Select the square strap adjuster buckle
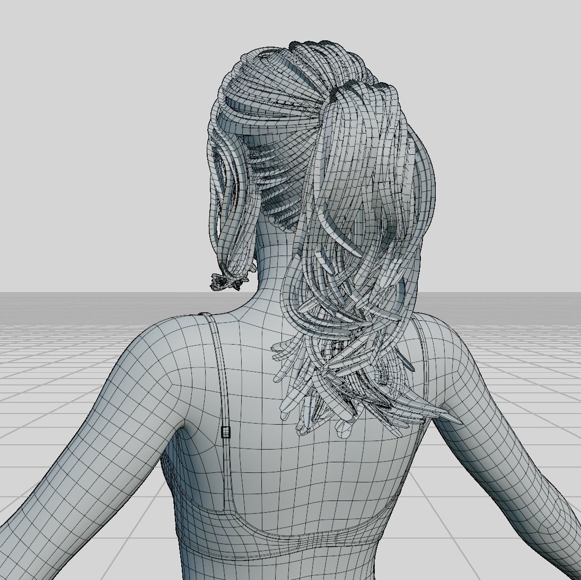This screenshot has width=581, height=580. [x=226, y=432]
